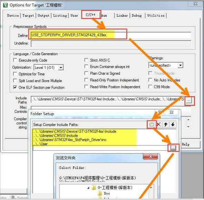Click the red X delete icon in Folder Setup
The width and height of the screenshot is (204, 200).
158,125
